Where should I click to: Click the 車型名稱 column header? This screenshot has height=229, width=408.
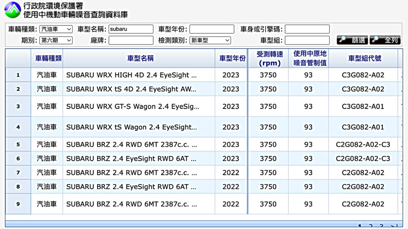(139, 58)
